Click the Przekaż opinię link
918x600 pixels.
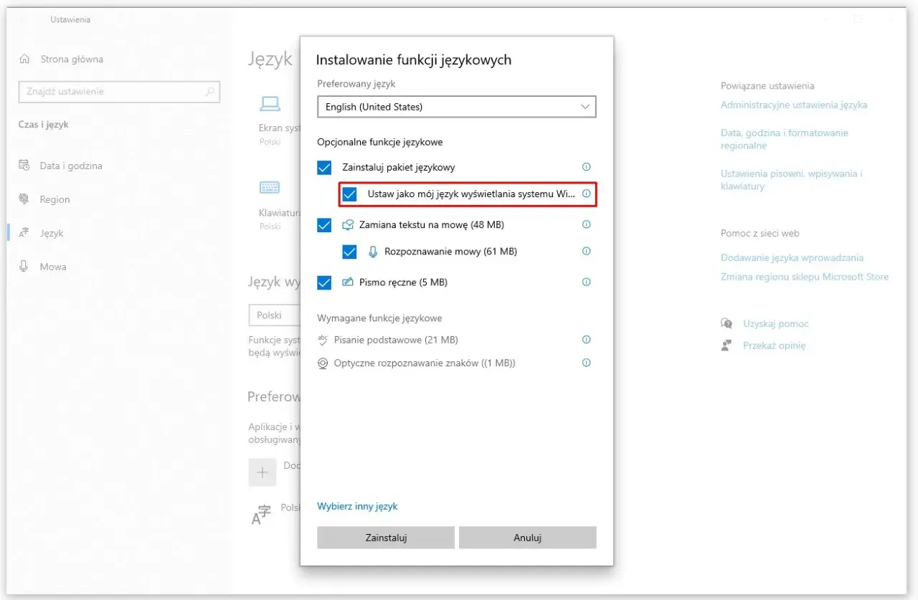pos(775,346)
